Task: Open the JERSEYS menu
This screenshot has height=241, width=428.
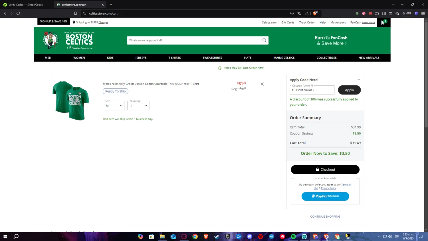Action: coord(141,58)
